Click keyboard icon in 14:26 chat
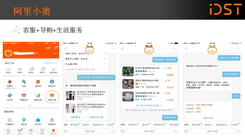 pos(66,131)
